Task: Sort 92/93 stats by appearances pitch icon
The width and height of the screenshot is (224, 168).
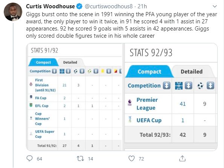Action: coord(189,86)
